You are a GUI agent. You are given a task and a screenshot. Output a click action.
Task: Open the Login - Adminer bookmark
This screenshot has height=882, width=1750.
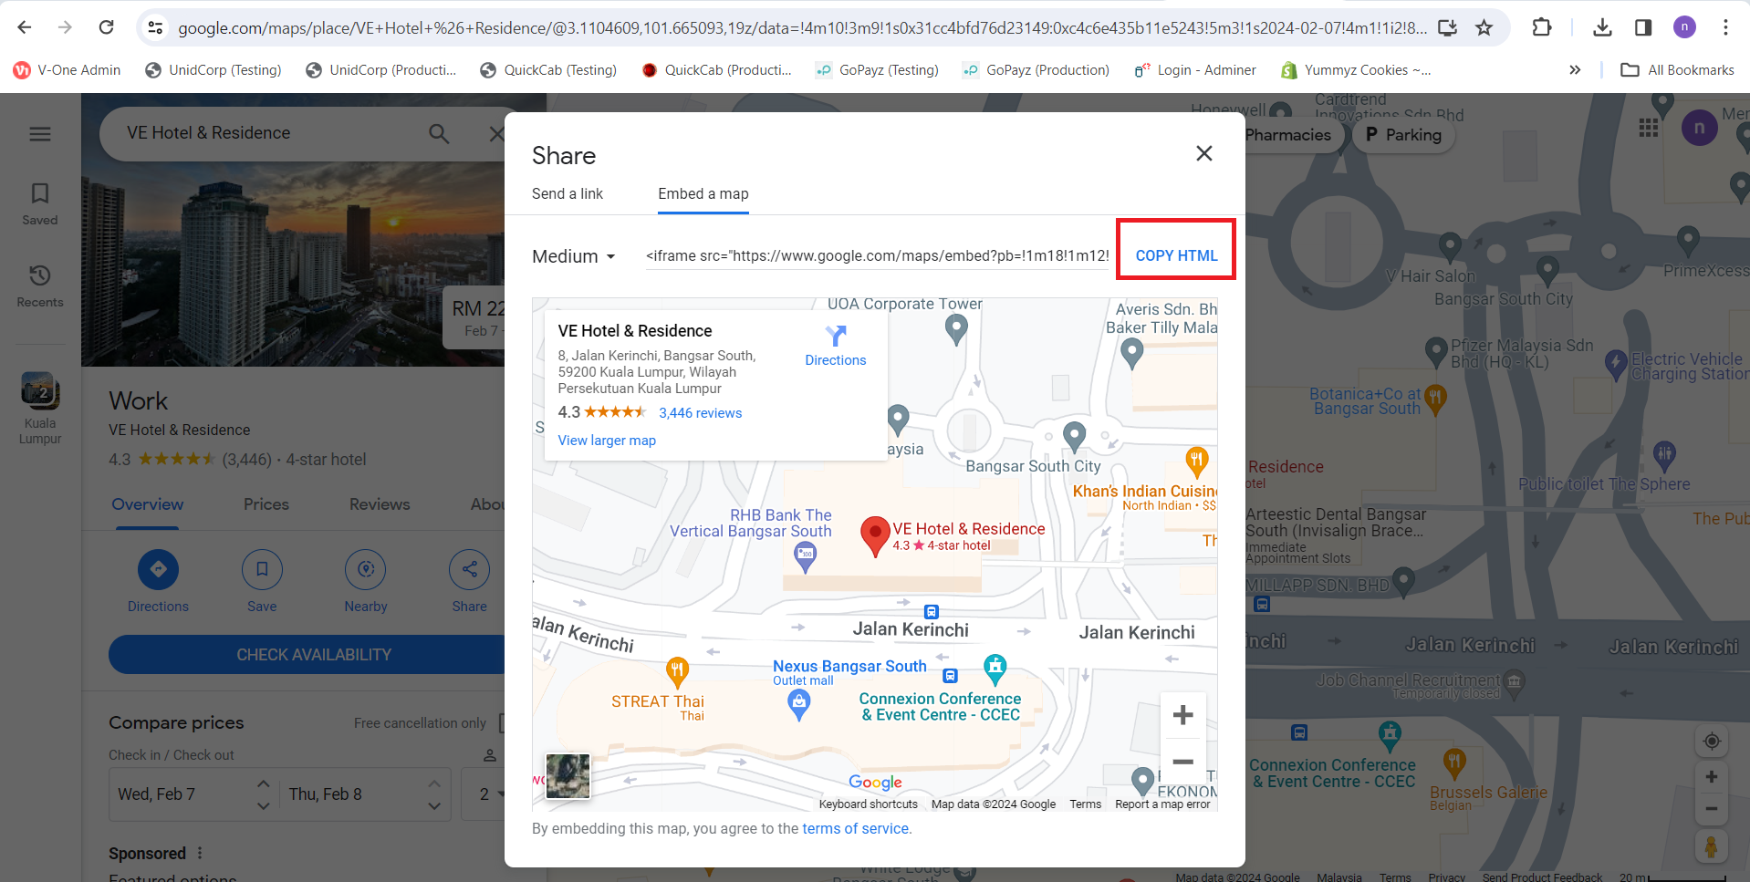click(x=1195, y=70)
